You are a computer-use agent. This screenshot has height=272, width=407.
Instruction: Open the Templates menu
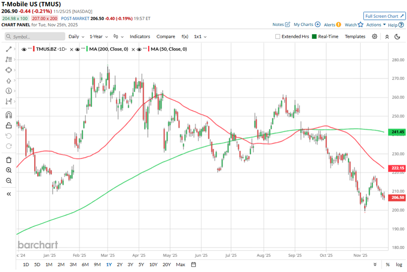[x=355, y=37]
